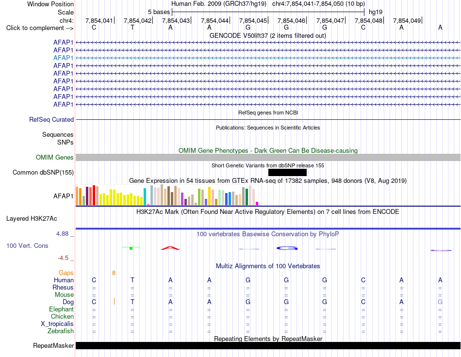Click the chr4: ruler label

66,20
